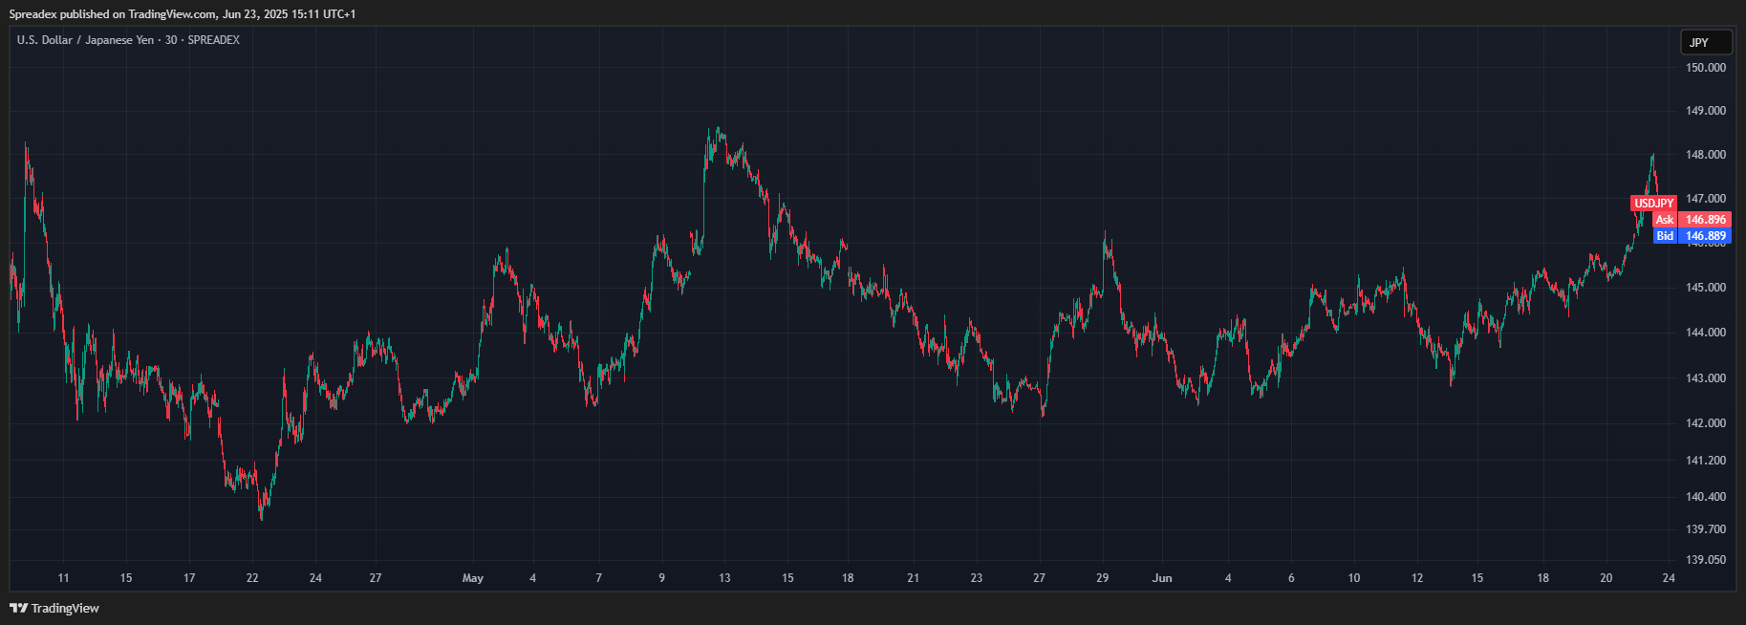Click the 139.700 price axis label
This screenshot has height=625, width=1746.
(1706, 529)
